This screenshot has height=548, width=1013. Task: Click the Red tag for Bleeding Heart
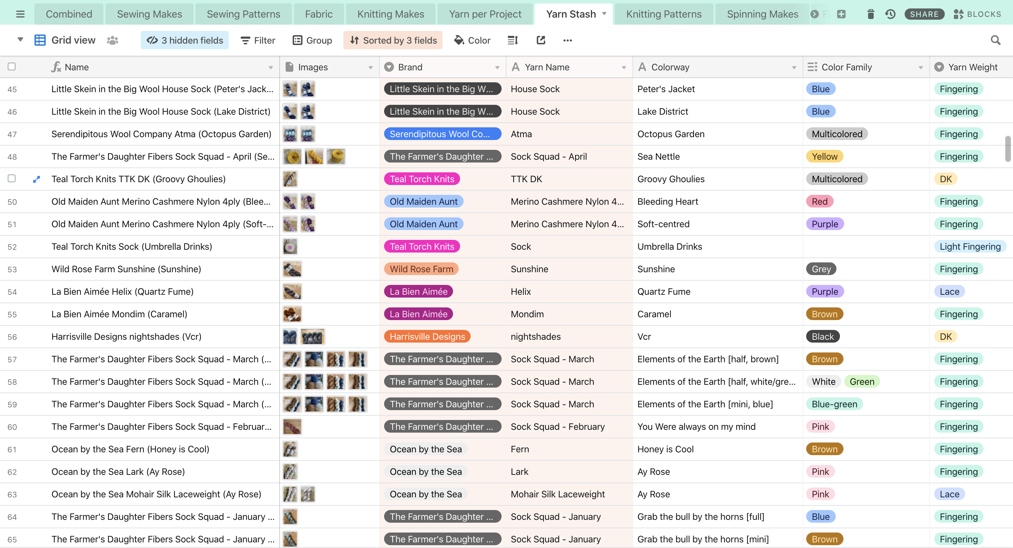point(820,202)
